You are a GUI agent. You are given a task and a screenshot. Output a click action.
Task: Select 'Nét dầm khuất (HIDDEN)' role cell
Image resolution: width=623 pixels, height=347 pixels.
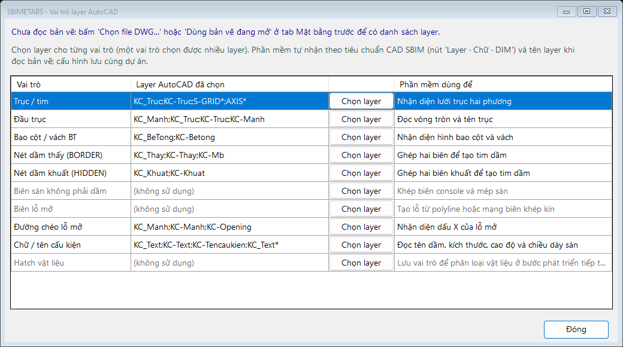tap(71, 173)
